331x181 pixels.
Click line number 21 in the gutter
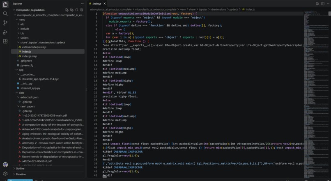coord(96,92)
